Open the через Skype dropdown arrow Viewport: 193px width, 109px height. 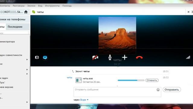(88, 100)
